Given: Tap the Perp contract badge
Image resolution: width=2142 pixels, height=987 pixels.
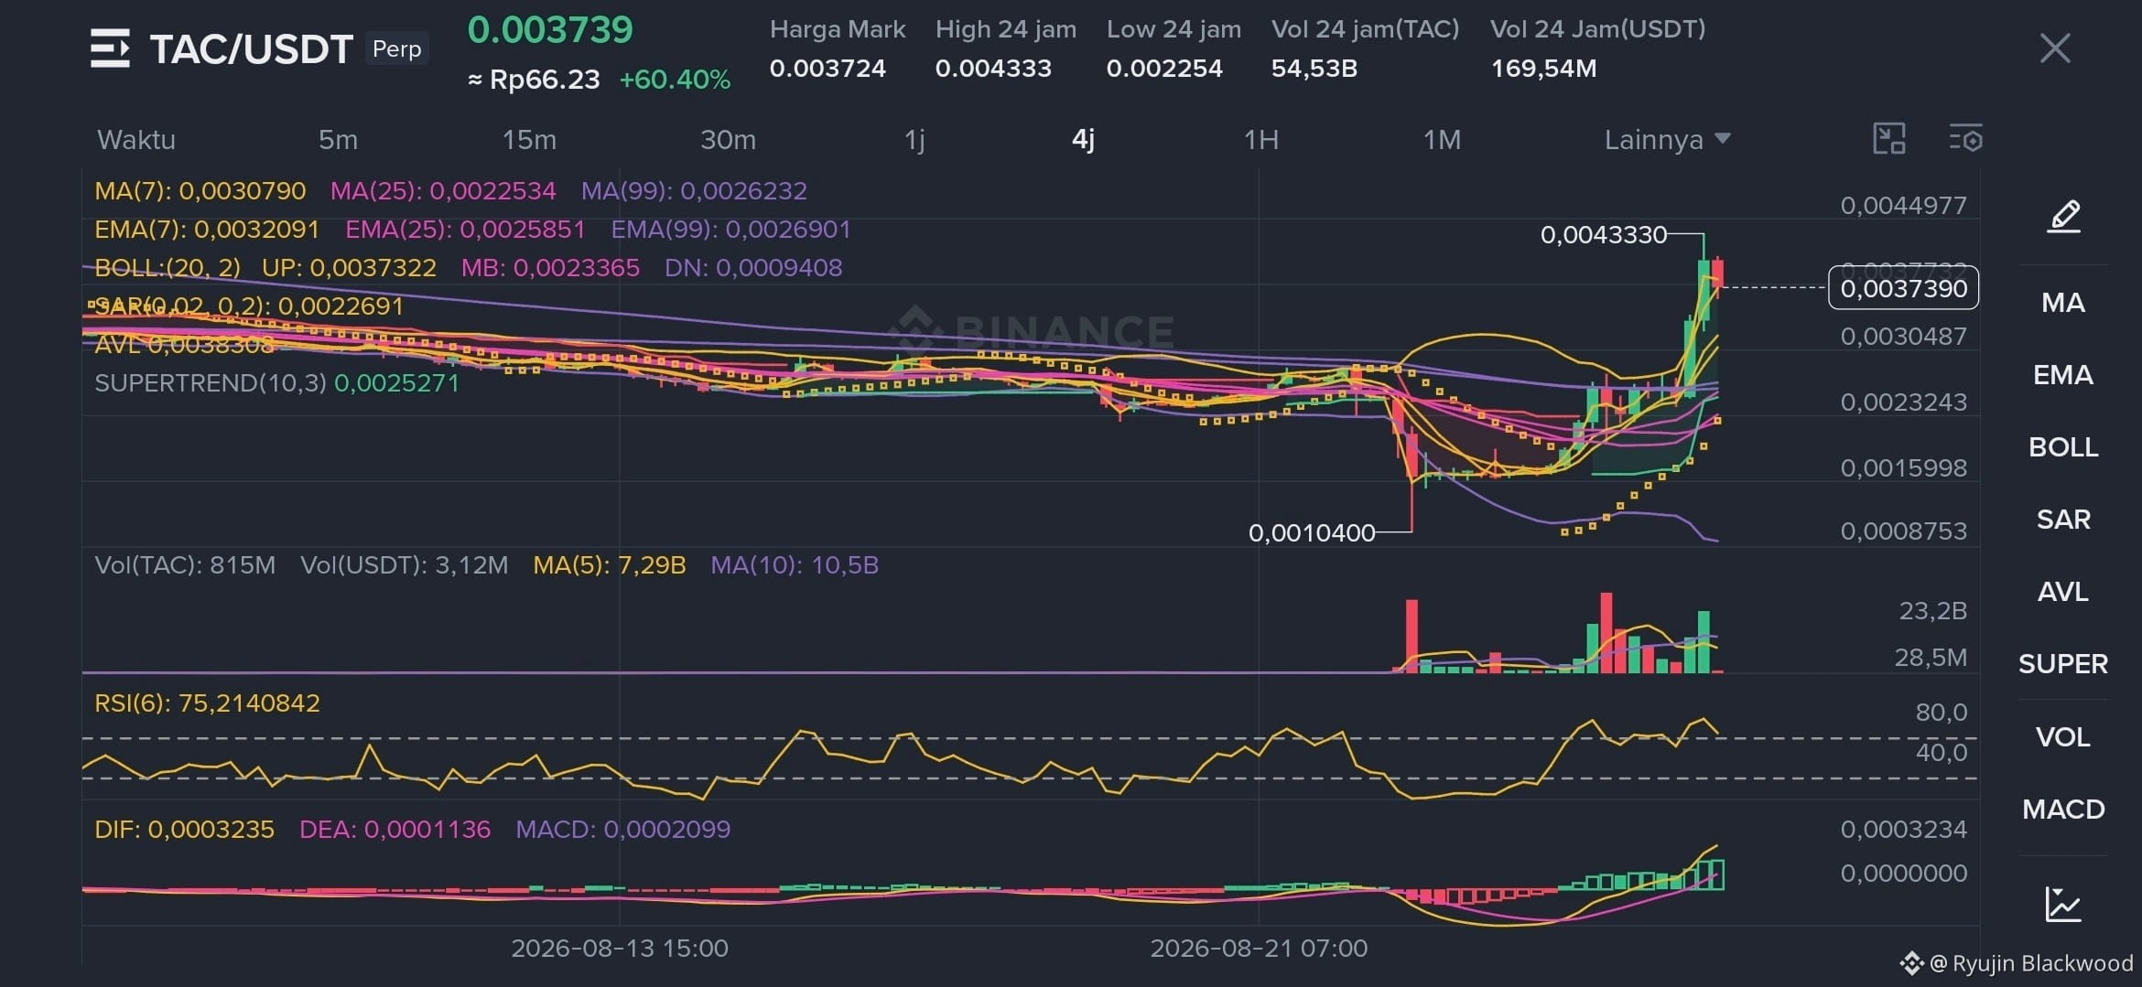Looking at the screenshot, I should 396,48.
